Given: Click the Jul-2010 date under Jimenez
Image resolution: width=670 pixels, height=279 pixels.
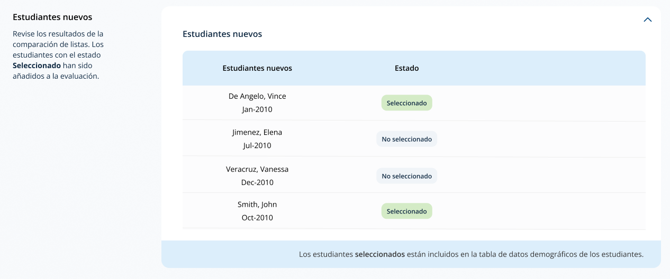Looking at the screenshot, I should click(257, 145).
